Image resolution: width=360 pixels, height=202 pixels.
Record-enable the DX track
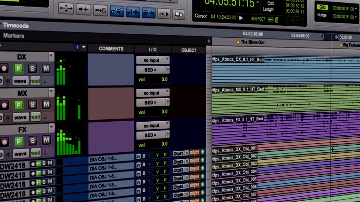4,68
